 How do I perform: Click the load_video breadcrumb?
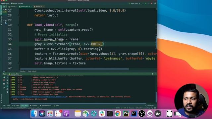click(x=32, y=71)
